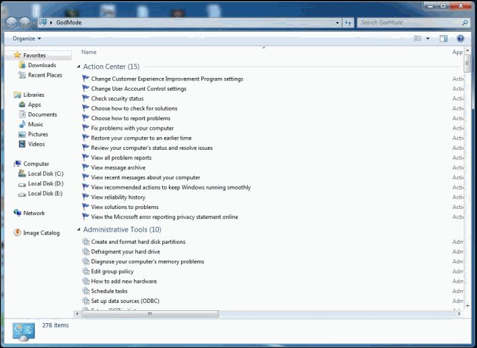Select View the Microsoft error reporting privacy statement
The width and height of the screenshot is (477, 348).
coord(165,217)
